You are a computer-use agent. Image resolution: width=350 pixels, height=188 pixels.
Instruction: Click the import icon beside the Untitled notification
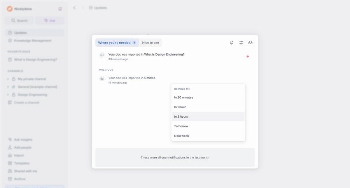click(x=102, y=78)
